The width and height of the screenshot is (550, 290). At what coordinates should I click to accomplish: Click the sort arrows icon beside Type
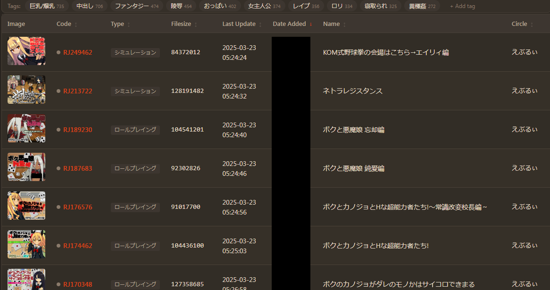coord(129,25)
